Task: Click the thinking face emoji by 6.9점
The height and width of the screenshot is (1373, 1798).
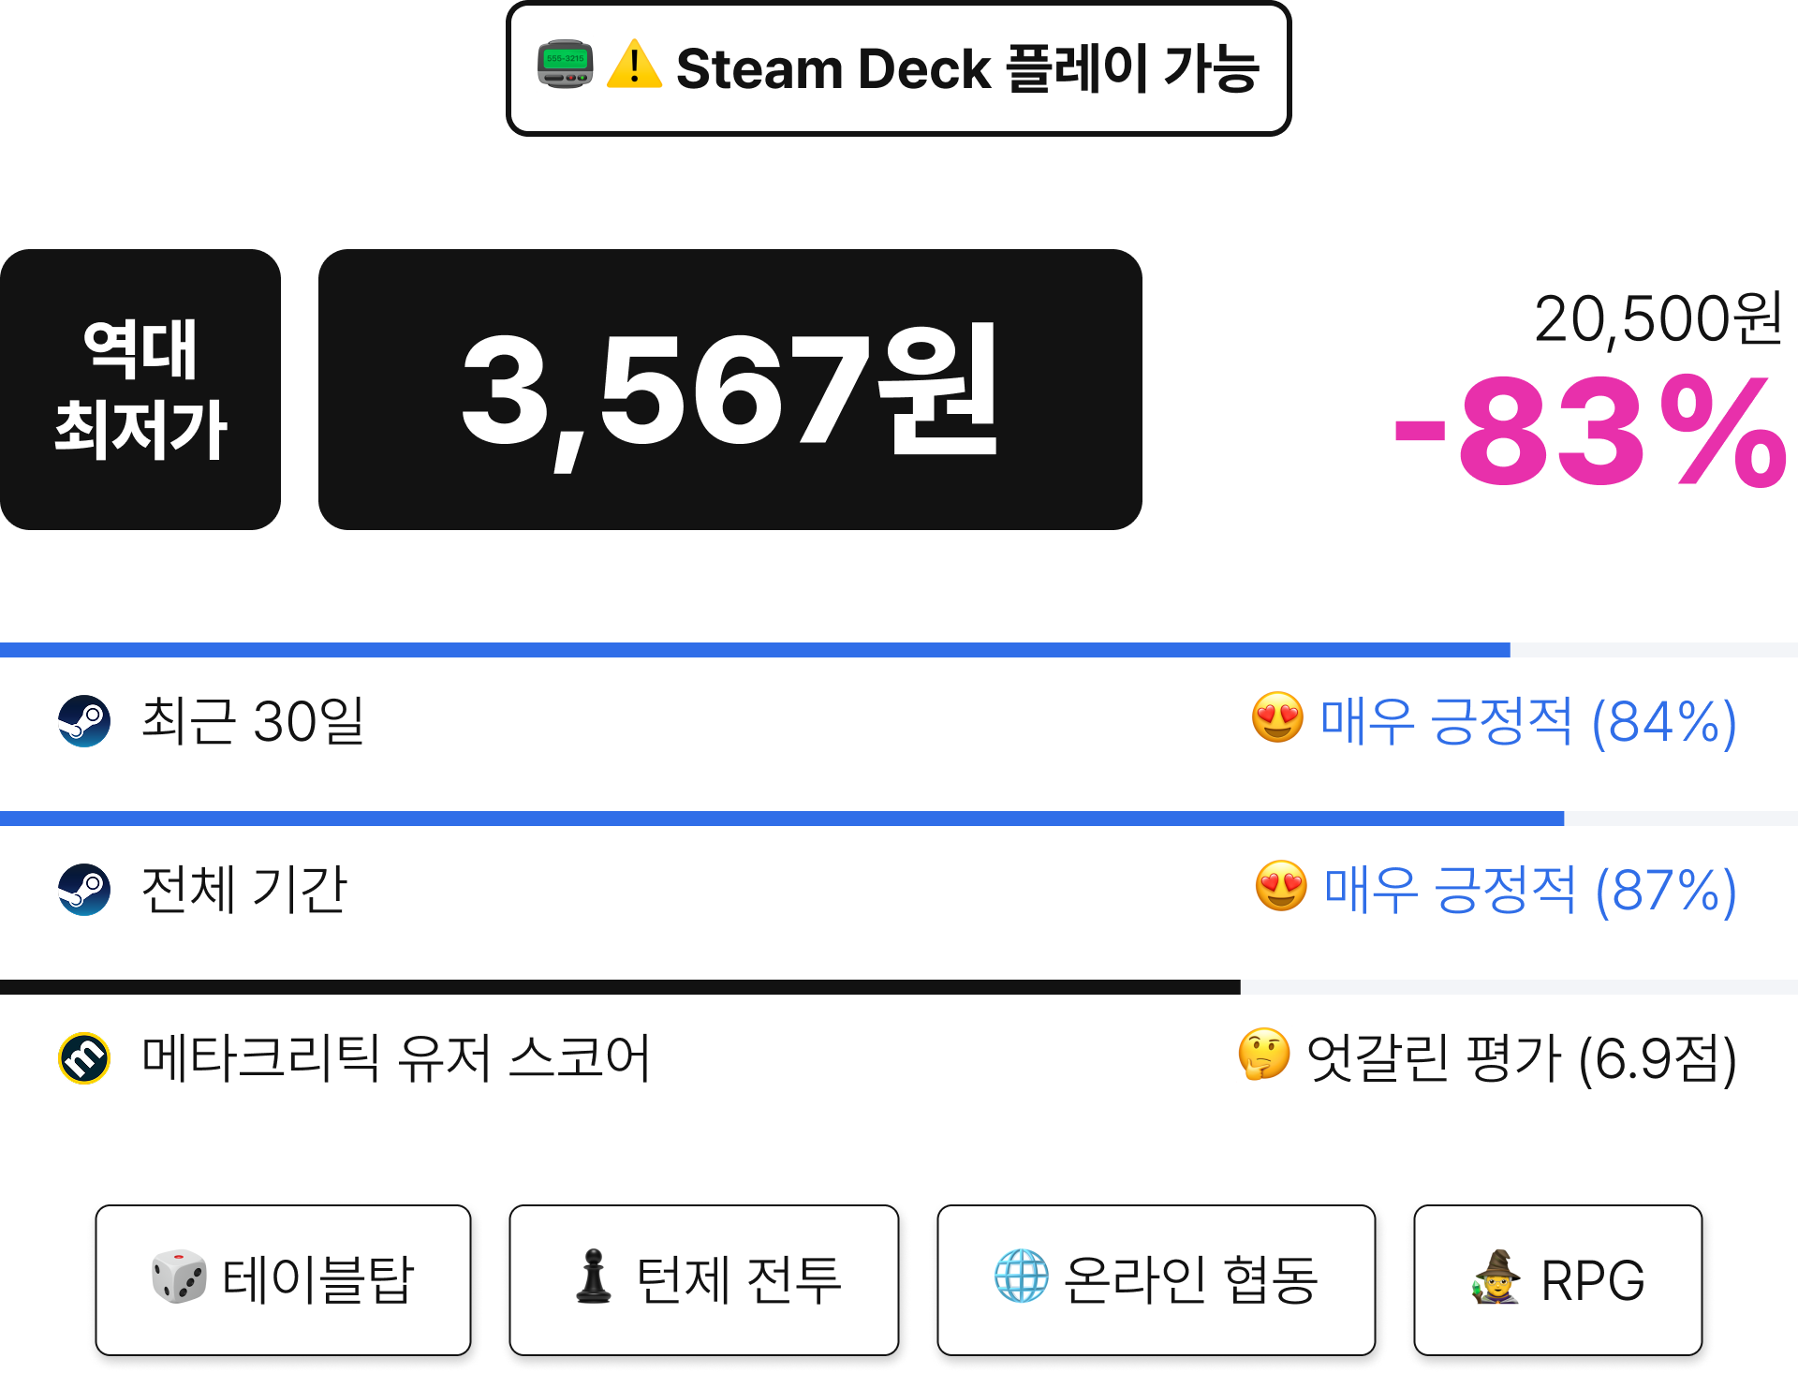Action: tap(1263, 1055)
